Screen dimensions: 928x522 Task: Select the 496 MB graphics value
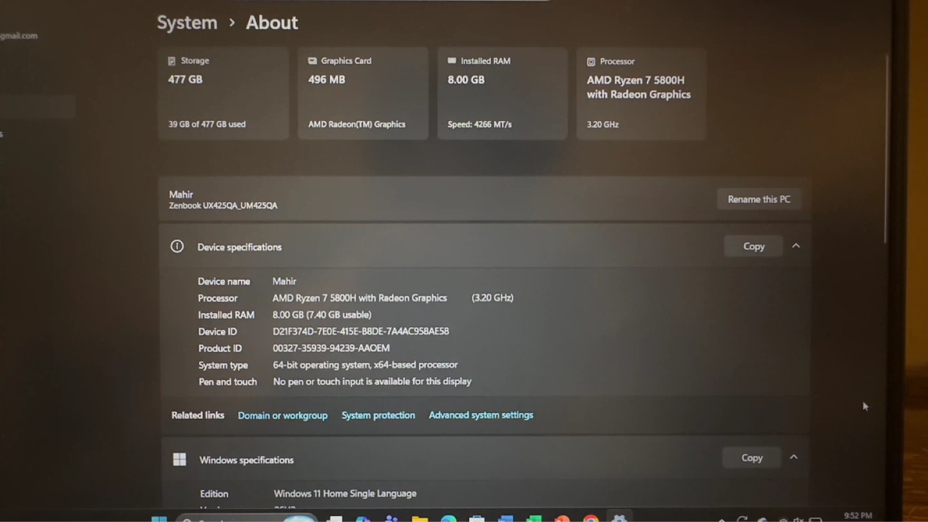327,79
